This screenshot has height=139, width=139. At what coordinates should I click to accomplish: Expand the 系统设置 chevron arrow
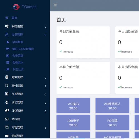click(45, 27)
